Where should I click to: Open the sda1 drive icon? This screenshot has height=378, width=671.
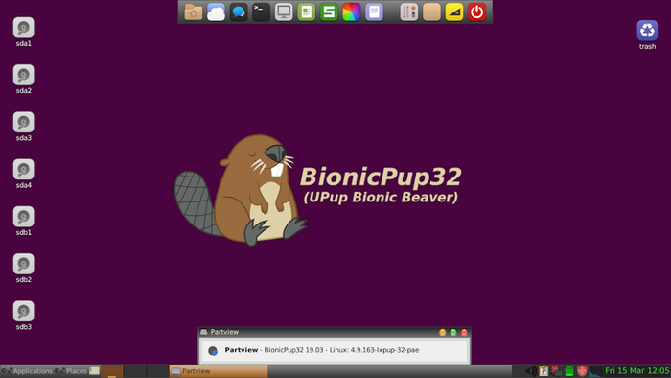coord(24,32)
